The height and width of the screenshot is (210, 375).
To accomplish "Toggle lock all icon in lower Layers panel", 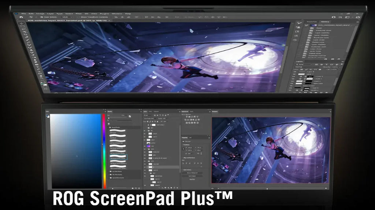I will [x=157, y=121].
